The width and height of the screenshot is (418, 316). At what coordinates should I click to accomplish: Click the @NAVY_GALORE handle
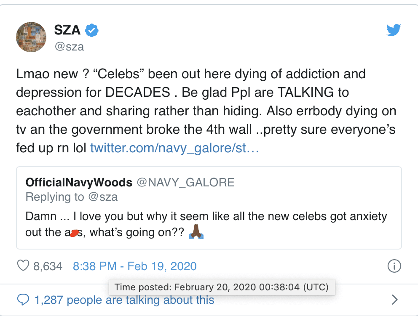tap(185, 182)
